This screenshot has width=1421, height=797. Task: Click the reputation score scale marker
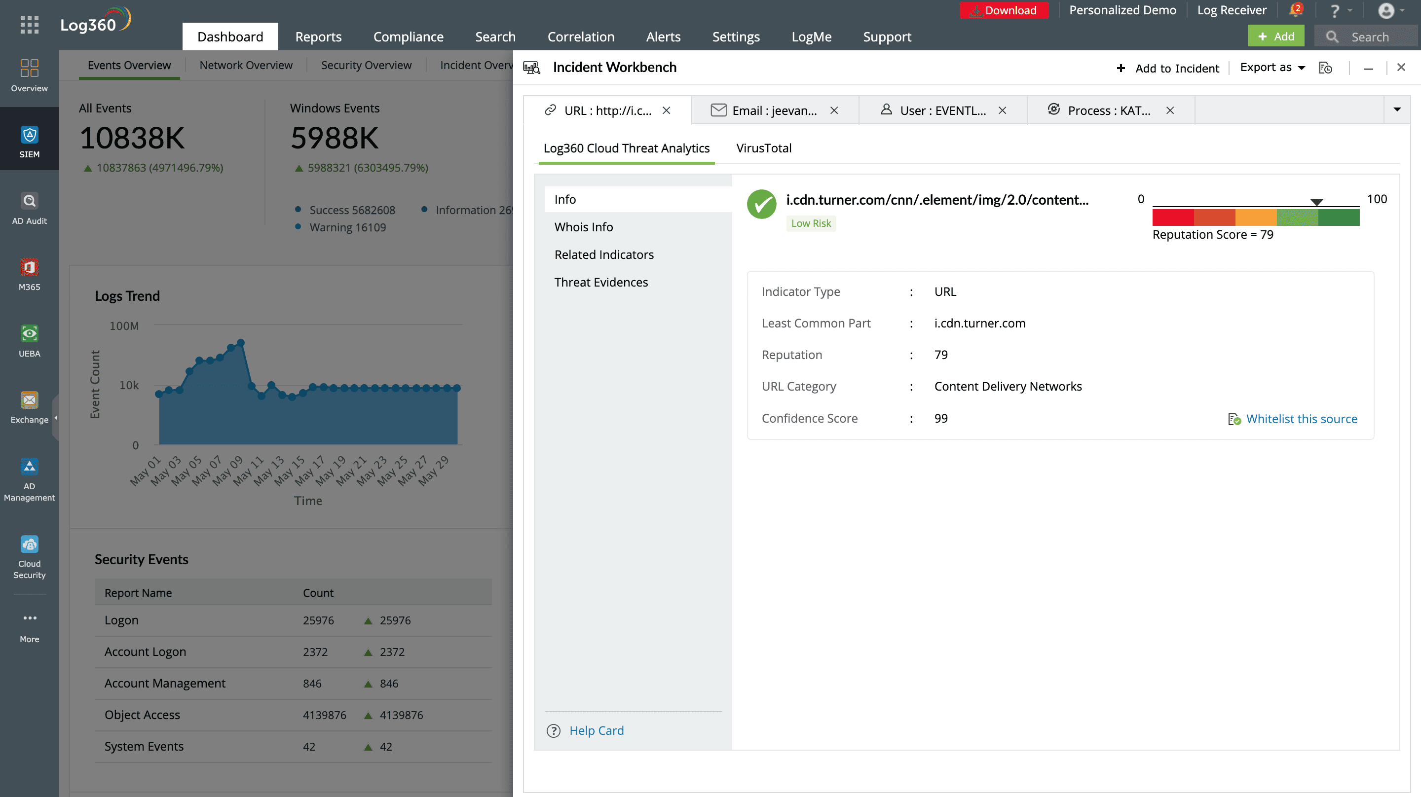[1317, 202]
